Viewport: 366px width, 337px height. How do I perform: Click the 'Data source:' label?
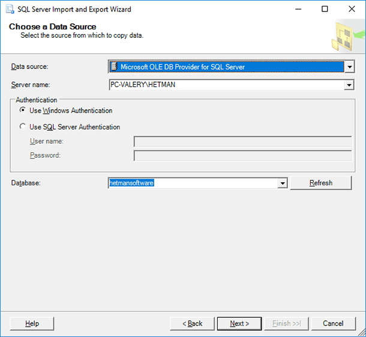click(x=29, y=67)
